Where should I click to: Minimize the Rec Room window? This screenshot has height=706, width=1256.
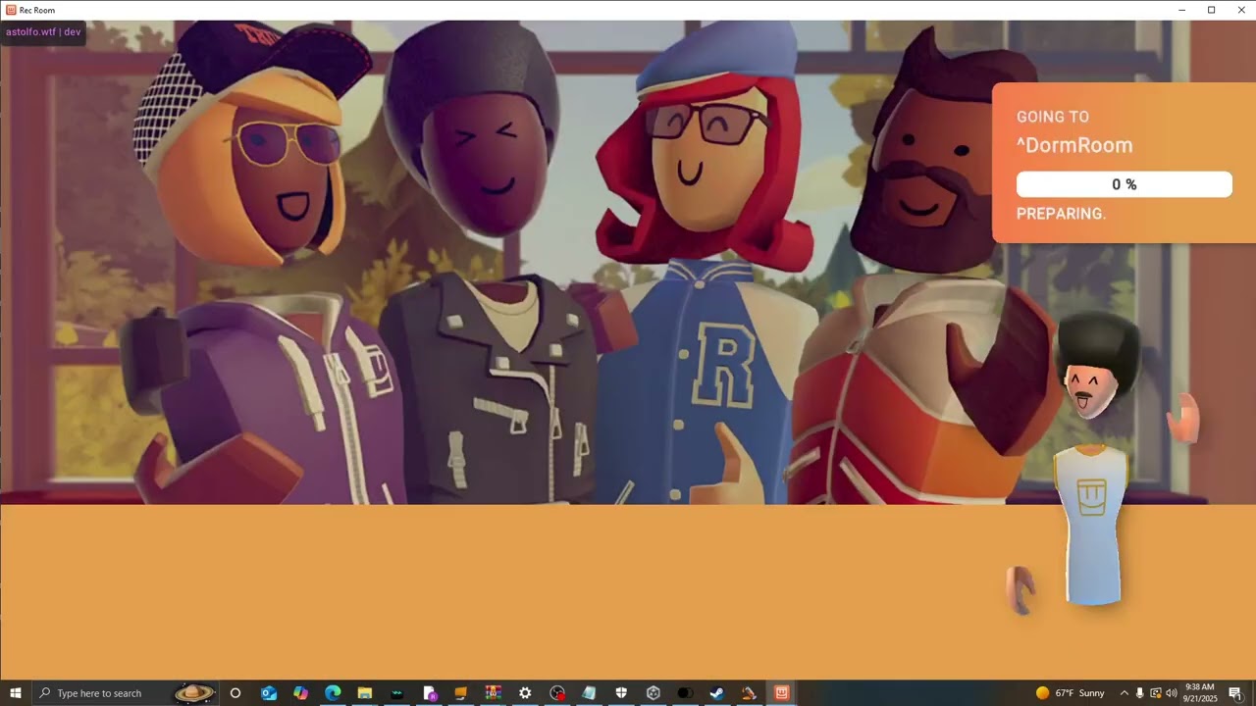pos(1181,10)
